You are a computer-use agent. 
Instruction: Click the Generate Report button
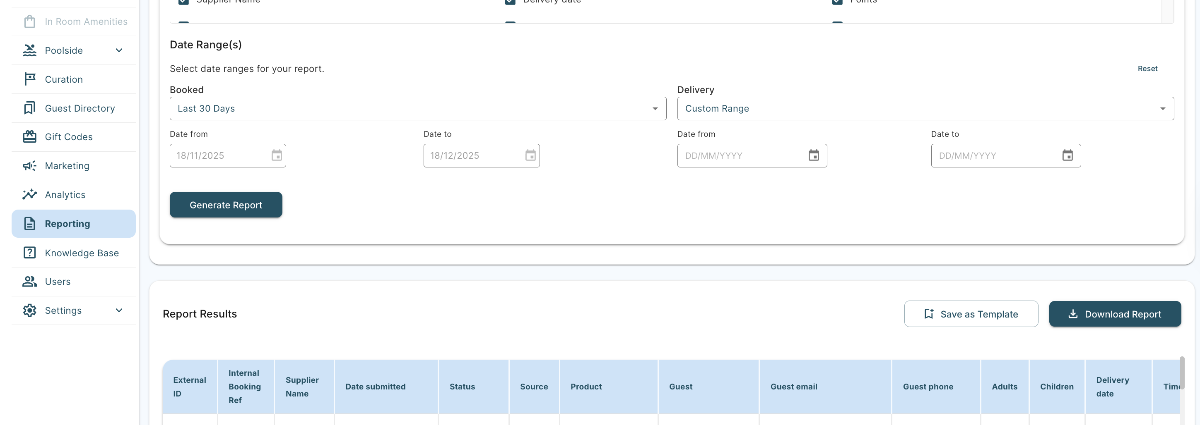point(225,205)
